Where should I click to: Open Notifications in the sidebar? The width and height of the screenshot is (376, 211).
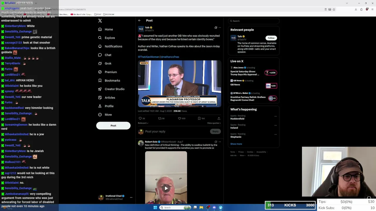[x=110, y=46]
